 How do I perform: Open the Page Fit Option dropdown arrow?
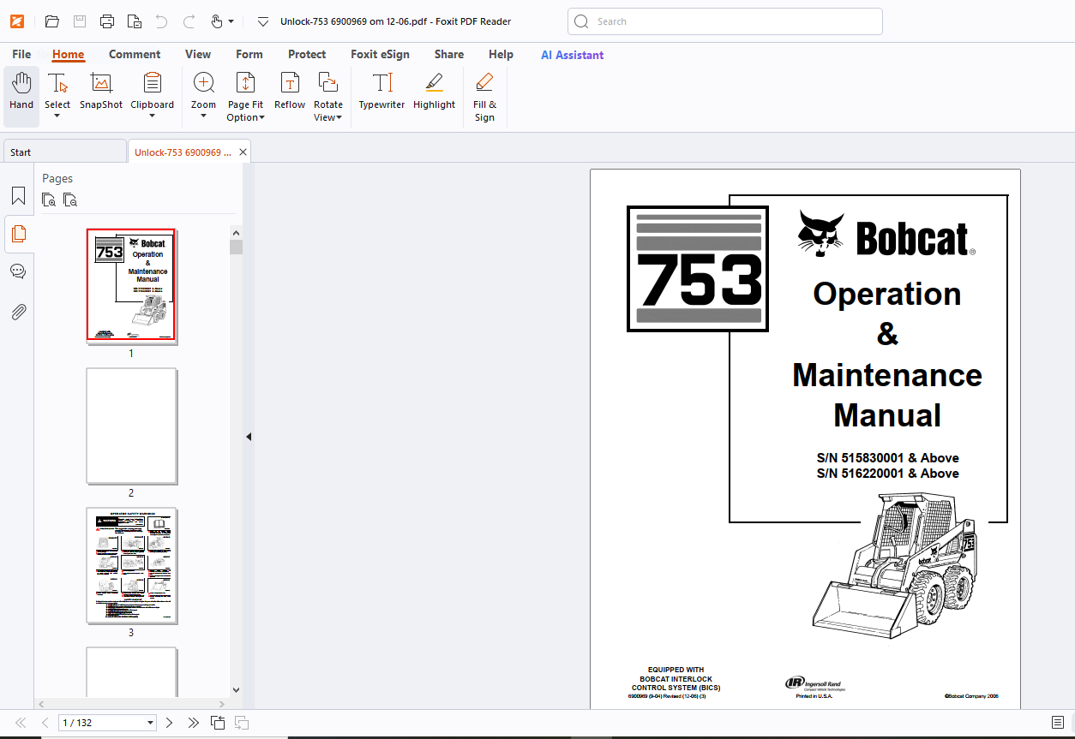pyautogui.click(x=262, y=118)
